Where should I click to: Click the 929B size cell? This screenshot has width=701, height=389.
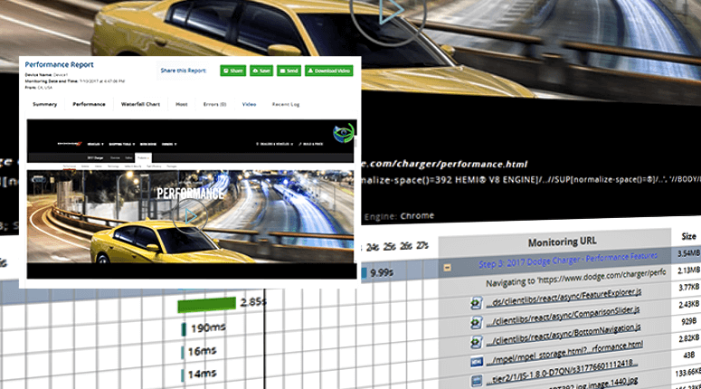click(x=689, y=321)
